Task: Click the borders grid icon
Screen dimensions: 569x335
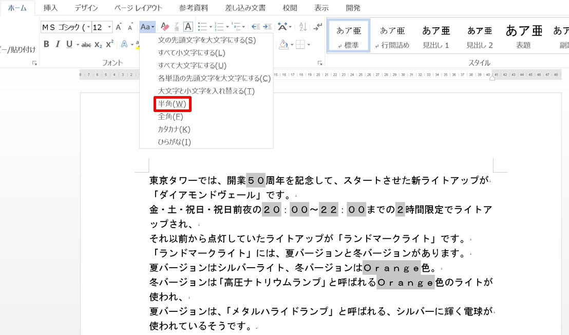Action: point(300,45)
